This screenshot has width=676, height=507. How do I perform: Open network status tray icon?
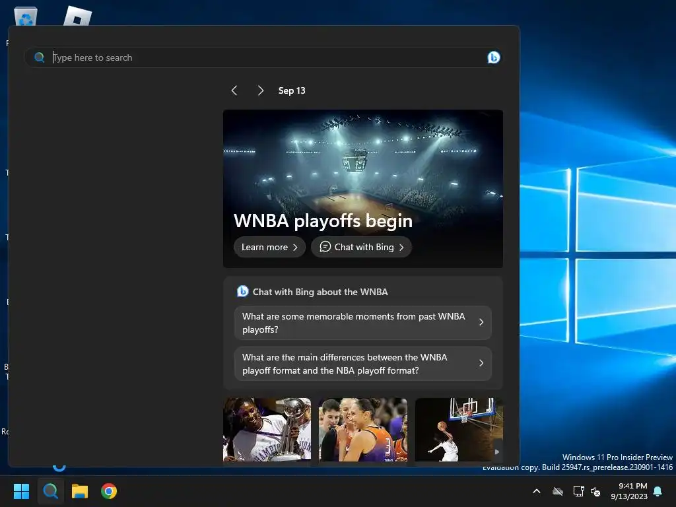pyautogui.click(x=578, y=491)
